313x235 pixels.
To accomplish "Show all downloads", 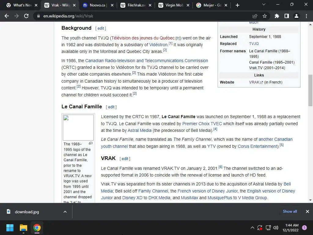I will 290,211.
